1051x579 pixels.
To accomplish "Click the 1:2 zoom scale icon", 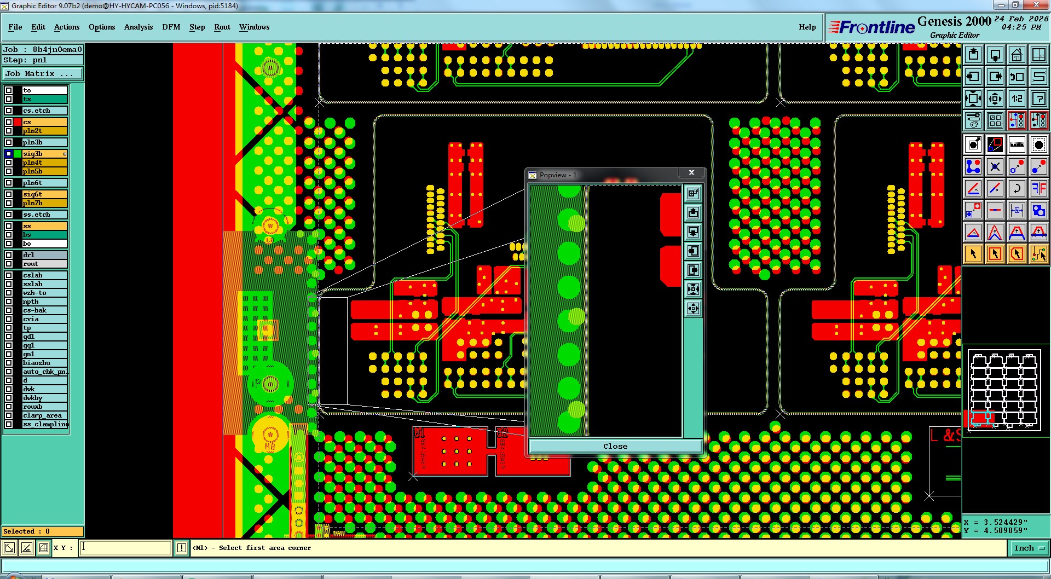I will 1017,99.
